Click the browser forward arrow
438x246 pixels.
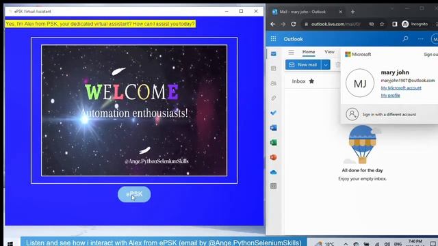click(x=283, y=25)
